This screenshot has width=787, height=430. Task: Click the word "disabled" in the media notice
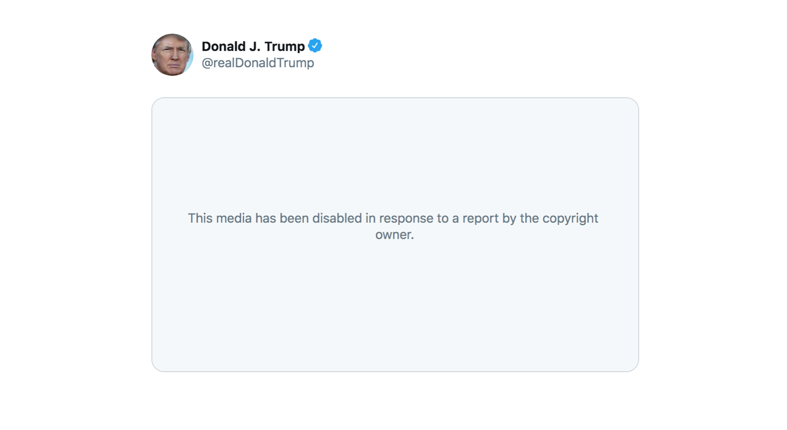click(337, 218)
